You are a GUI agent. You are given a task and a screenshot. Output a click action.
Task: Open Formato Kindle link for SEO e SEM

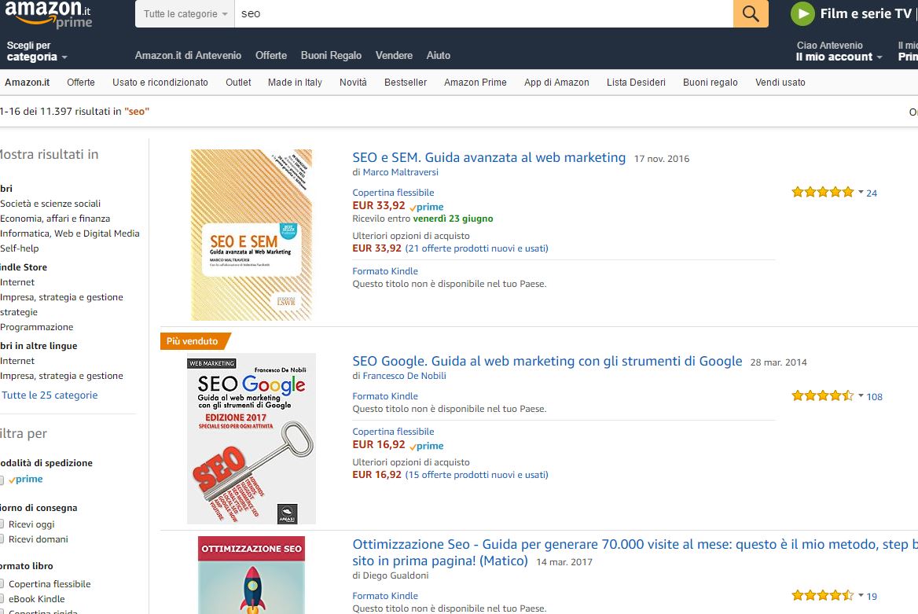pos(385,271)
